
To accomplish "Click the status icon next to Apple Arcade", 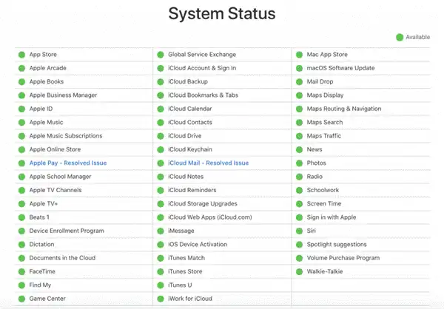I will [21, 68].
